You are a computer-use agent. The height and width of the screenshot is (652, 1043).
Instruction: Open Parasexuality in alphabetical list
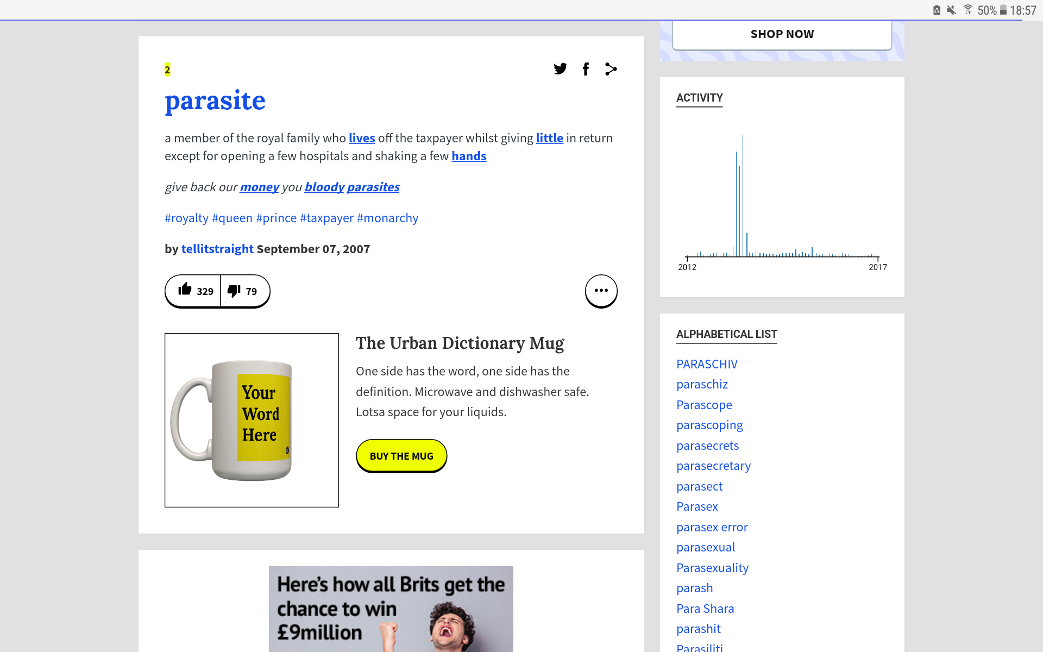point(712,568)
